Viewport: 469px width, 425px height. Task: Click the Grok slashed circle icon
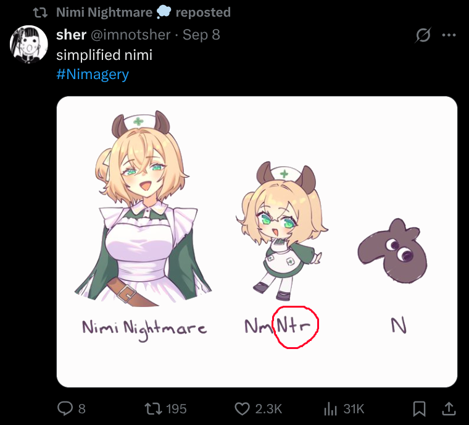(423, 35)
